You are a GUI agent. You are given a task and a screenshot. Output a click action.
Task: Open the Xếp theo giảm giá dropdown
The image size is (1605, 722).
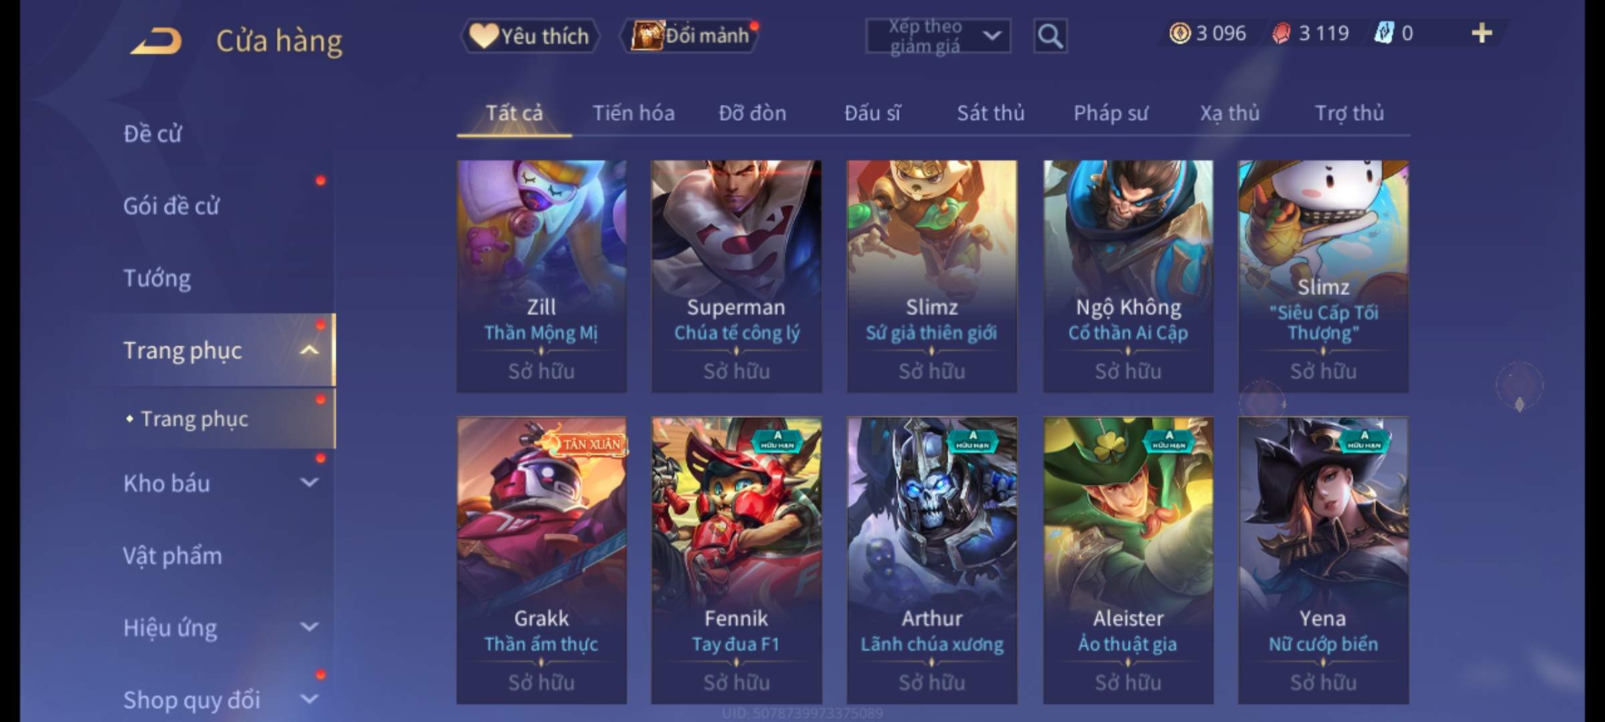tap(938, 36)
